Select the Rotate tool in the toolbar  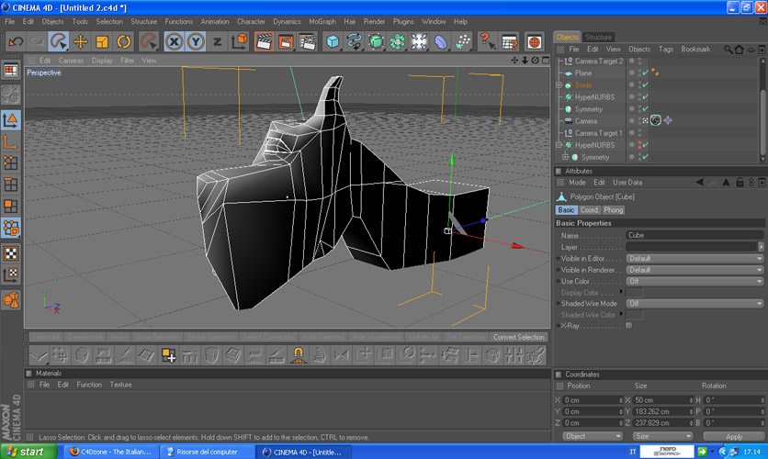click(x=124, y=41)
